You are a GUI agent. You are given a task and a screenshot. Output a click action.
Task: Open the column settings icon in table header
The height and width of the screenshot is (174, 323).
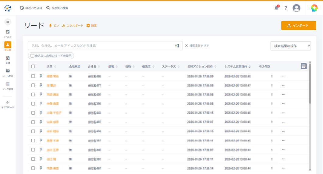coord(303,66)
